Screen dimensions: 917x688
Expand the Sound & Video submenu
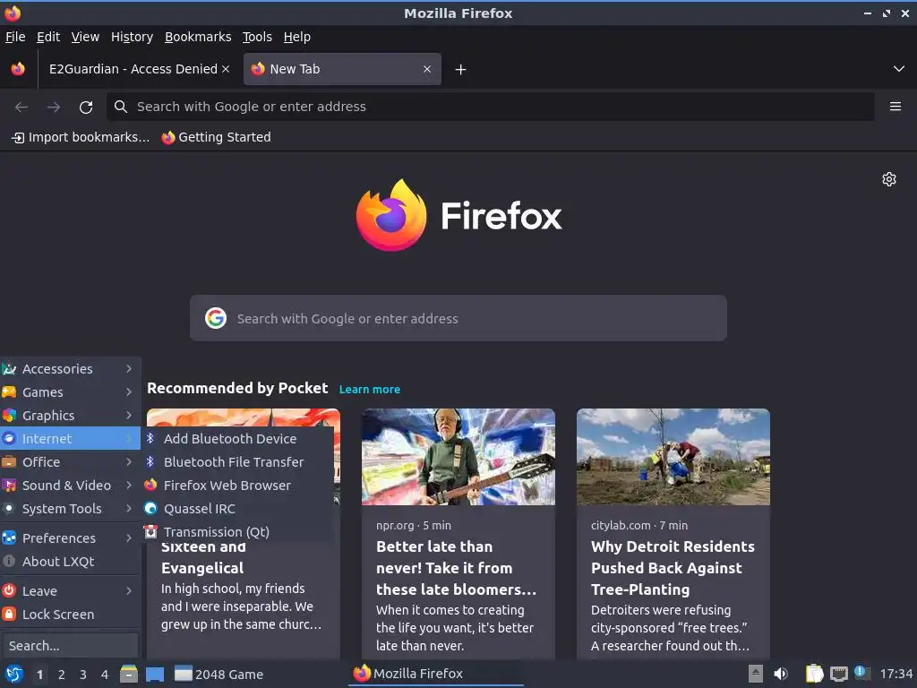click(70, 486)
